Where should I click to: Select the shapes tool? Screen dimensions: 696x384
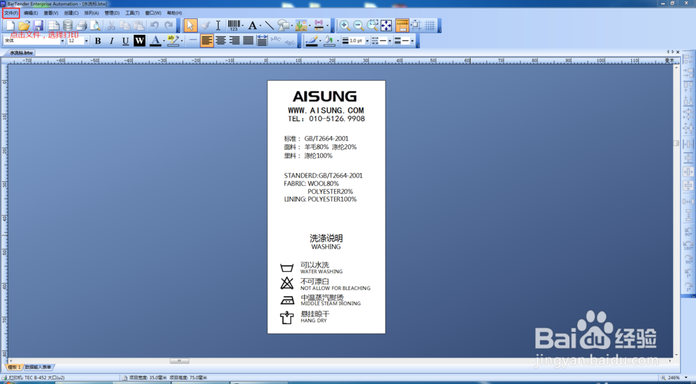pyautogui.click(x=283, y=25)
